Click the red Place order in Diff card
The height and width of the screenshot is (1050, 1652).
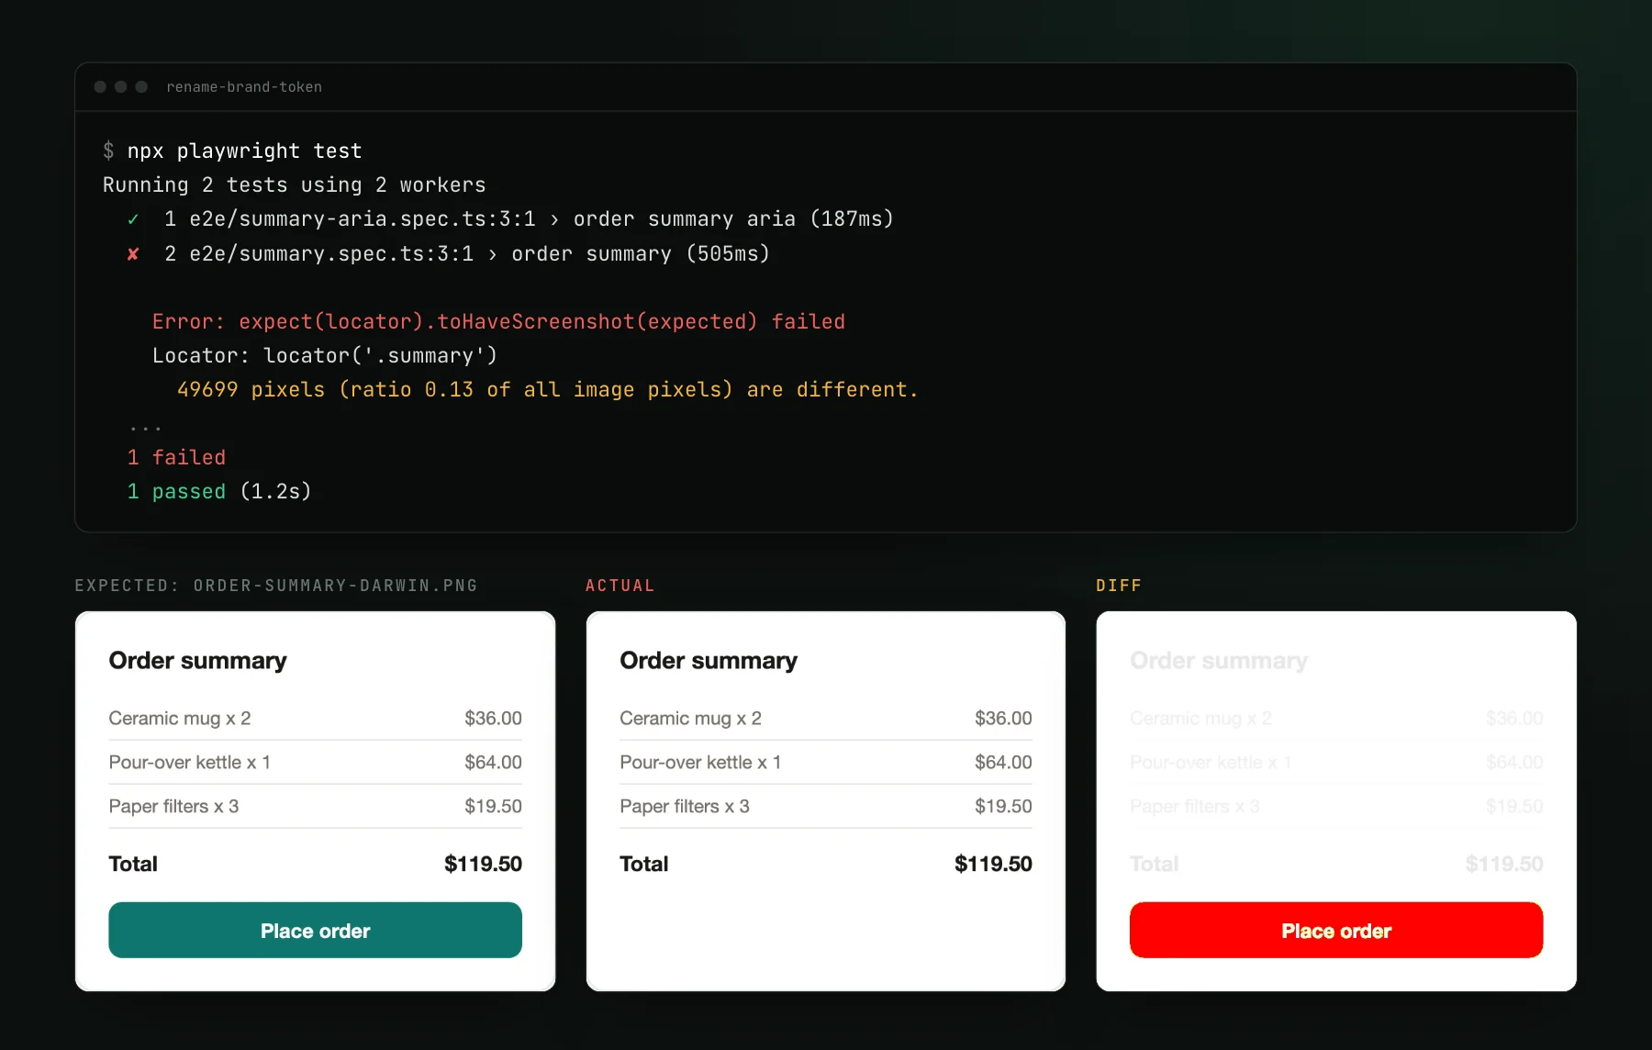(x=1336, y=931)
